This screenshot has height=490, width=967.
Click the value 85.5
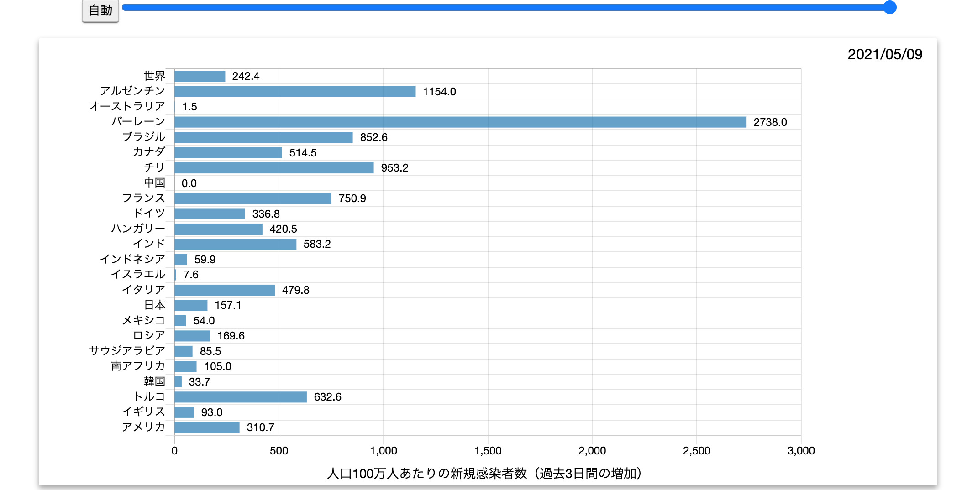click(x=210, y=351)
